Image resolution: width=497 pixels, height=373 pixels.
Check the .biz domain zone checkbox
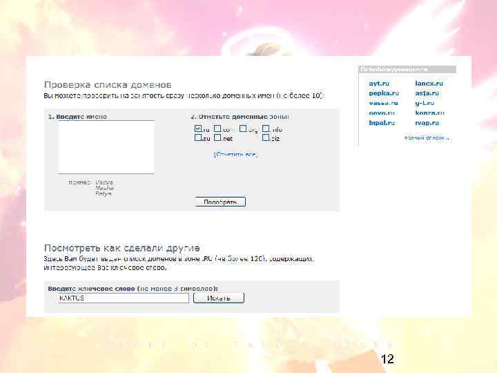(266, 137)
